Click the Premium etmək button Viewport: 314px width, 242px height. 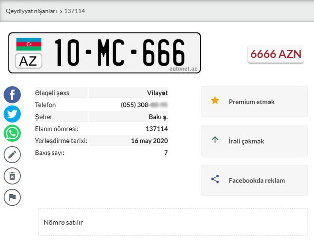tap(254, 102)
